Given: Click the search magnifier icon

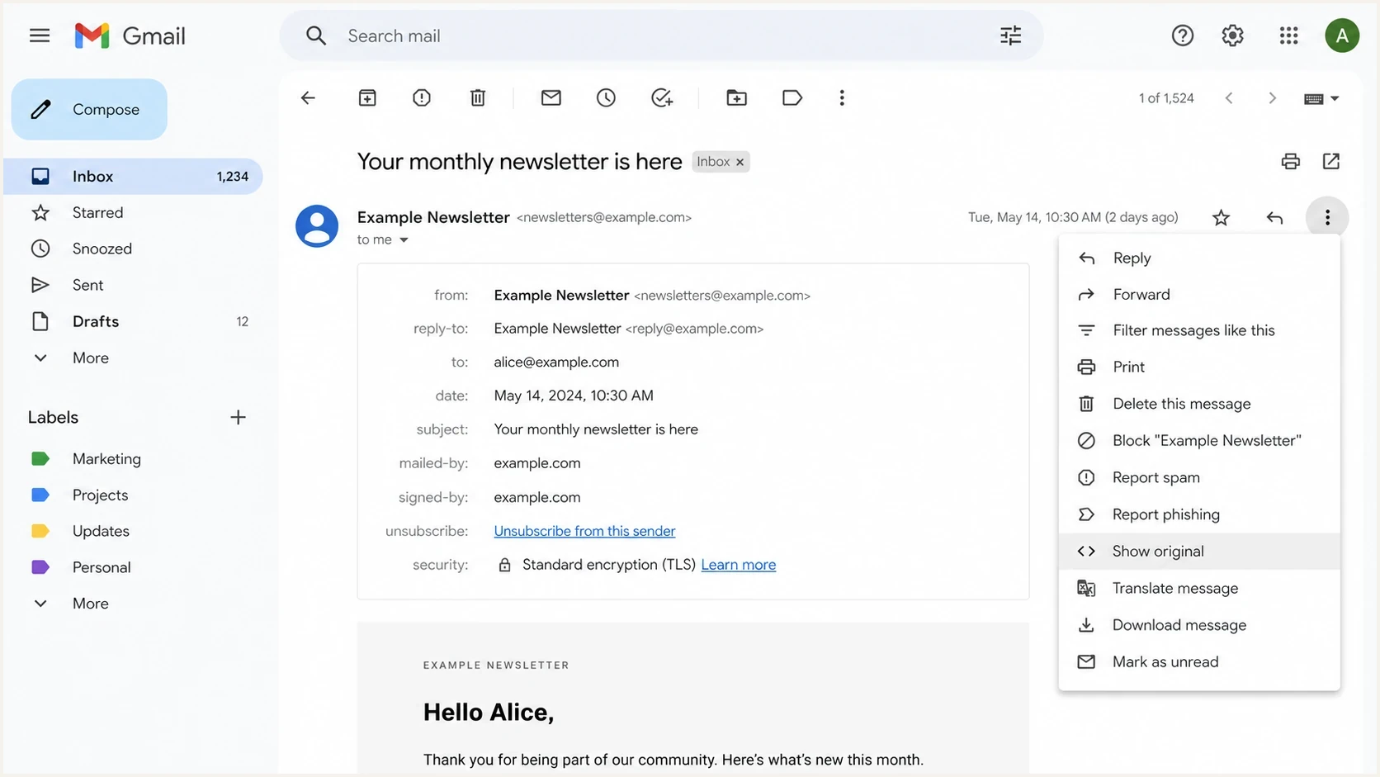Looking at the screenshot, I should click(x=316, y=36).
